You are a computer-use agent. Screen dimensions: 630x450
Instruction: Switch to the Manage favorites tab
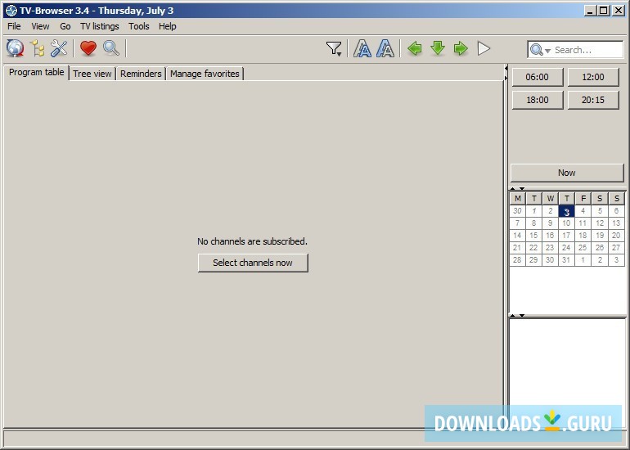[205, 74]
